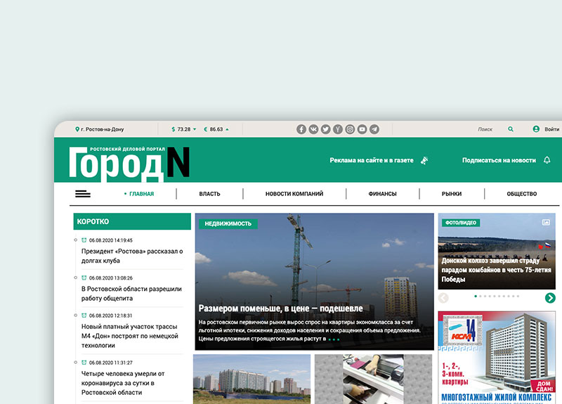Click the location pin icon near Ростов-на-Дону

click(x=77, y=129)
